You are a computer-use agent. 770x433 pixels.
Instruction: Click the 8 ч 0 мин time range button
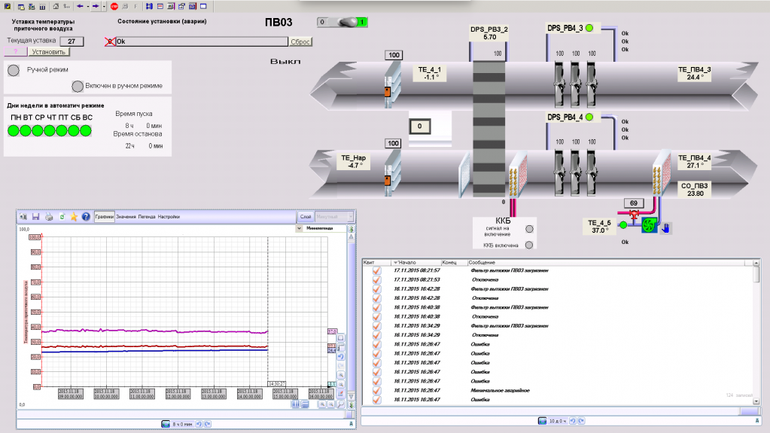(x=182, y=424)
